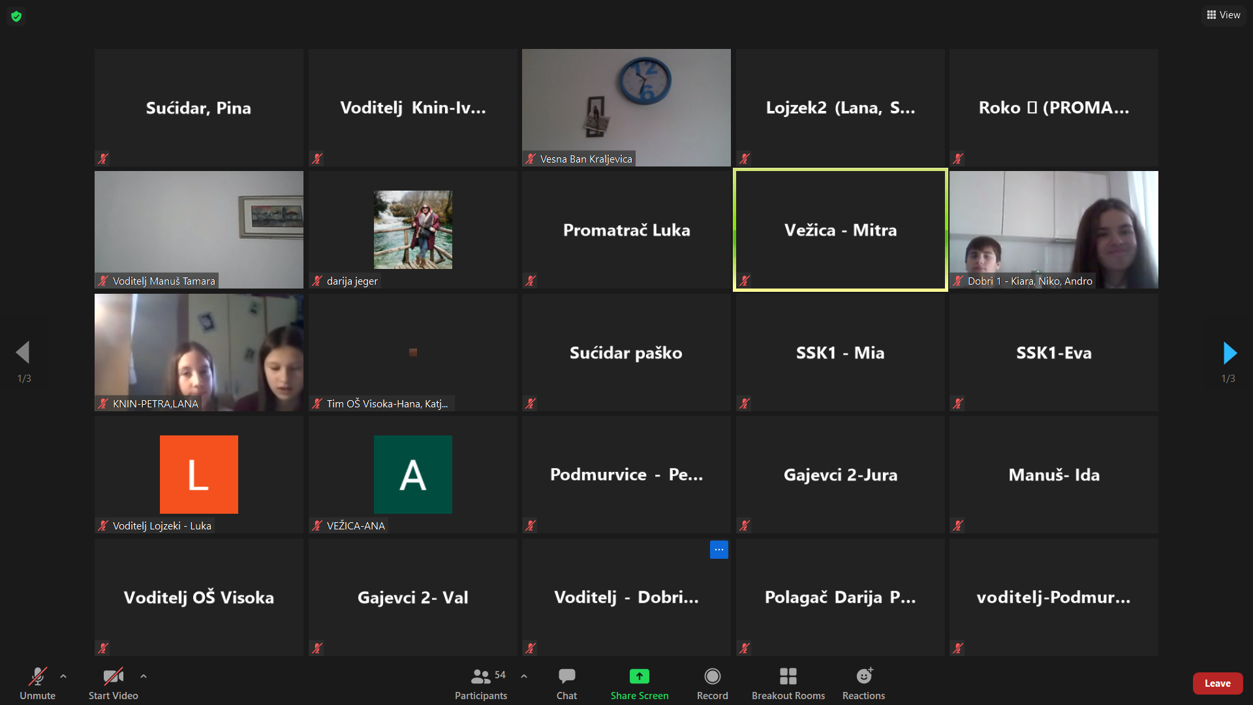Click the muted mic icon on Gajevci 2-Jura
1253x705 pixels.
[x=745, y=525]
